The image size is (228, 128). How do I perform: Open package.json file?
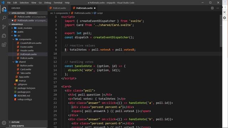click(24, 92)
